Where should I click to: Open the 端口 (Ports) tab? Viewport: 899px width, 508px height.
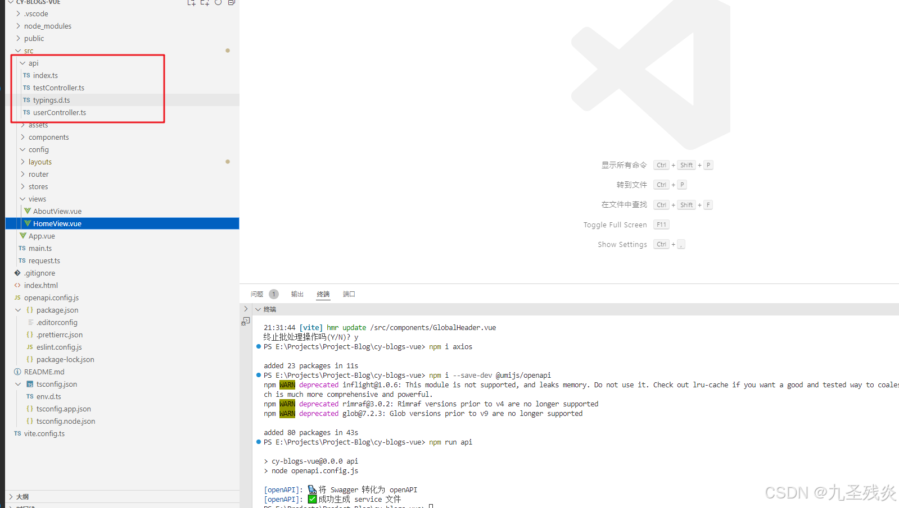pos(349,294)
